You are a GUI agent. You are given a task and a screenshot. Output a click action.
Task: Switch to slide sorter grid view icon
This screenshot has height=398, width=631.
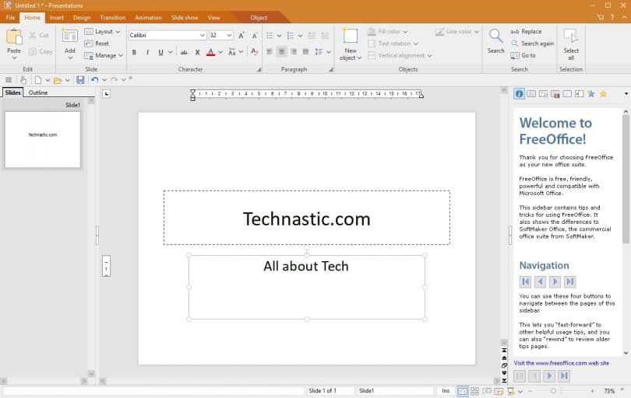click(475, 391)
